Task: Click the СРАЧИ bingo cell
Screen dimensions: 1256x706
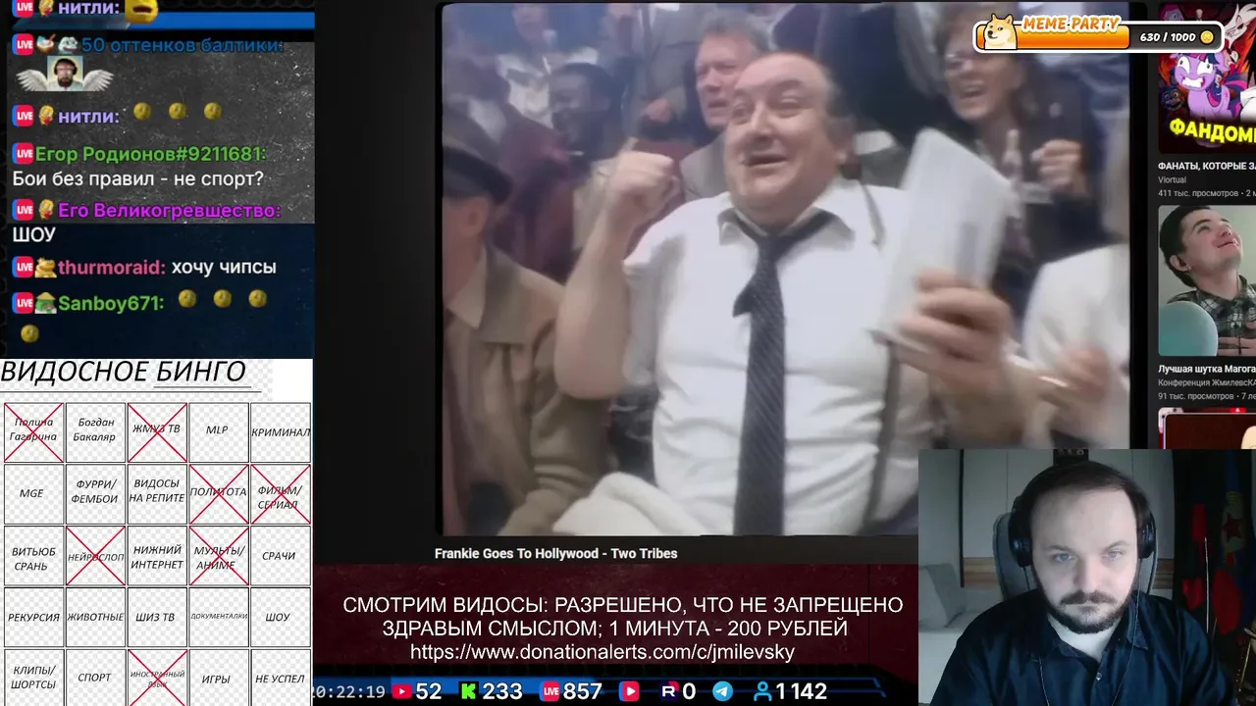Action: [x=281, y=556]
